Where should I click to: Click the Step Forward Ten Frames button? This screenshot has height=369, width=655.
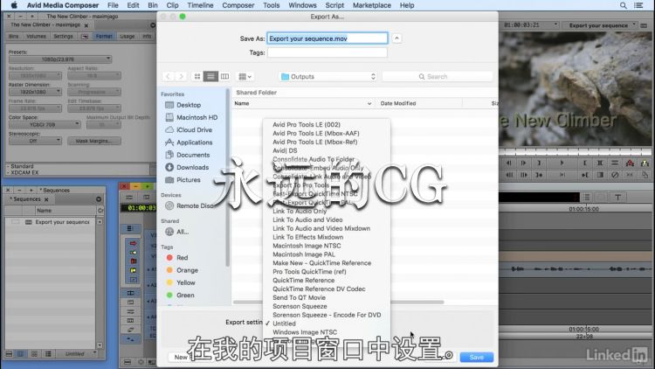pyautogui.click(x=523, y=175)
